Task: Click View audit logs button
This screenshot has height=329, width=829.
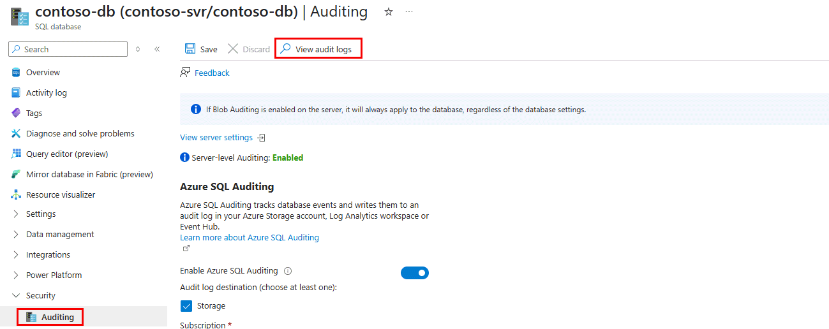Action: tap(318, 49)
